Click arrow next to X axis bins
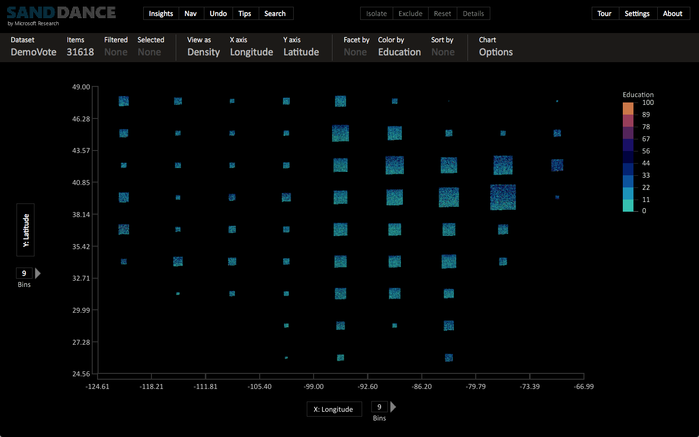Image resolution: width=699 pixels, height=437 pixels. pos(393,407)
